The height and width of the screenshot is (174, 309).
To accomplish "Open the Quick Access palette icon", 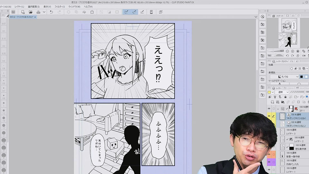I will [x=263, y=17].
